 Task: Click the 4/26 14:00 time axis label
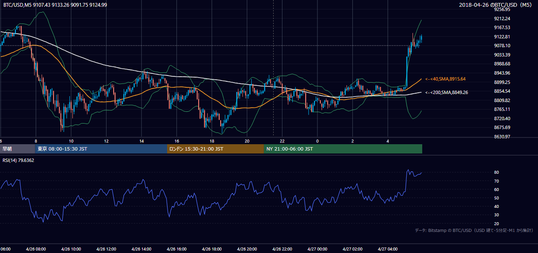coord(141,249)
